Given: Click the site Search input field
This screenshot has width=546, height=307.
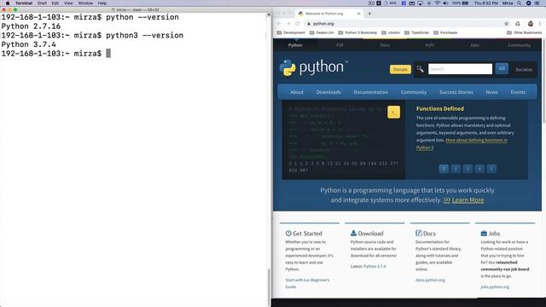Looking at the screenshot, I should pos(460,69).
